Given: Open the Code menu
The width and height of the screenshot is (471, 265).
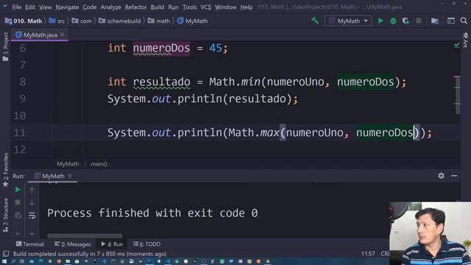Looking at the screenshot, I should click(x=90, y=7).
